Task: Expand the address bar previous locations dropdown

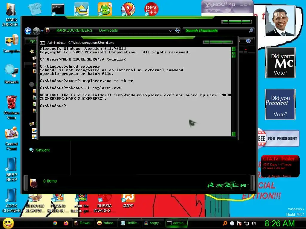Action: pos(171,31)
